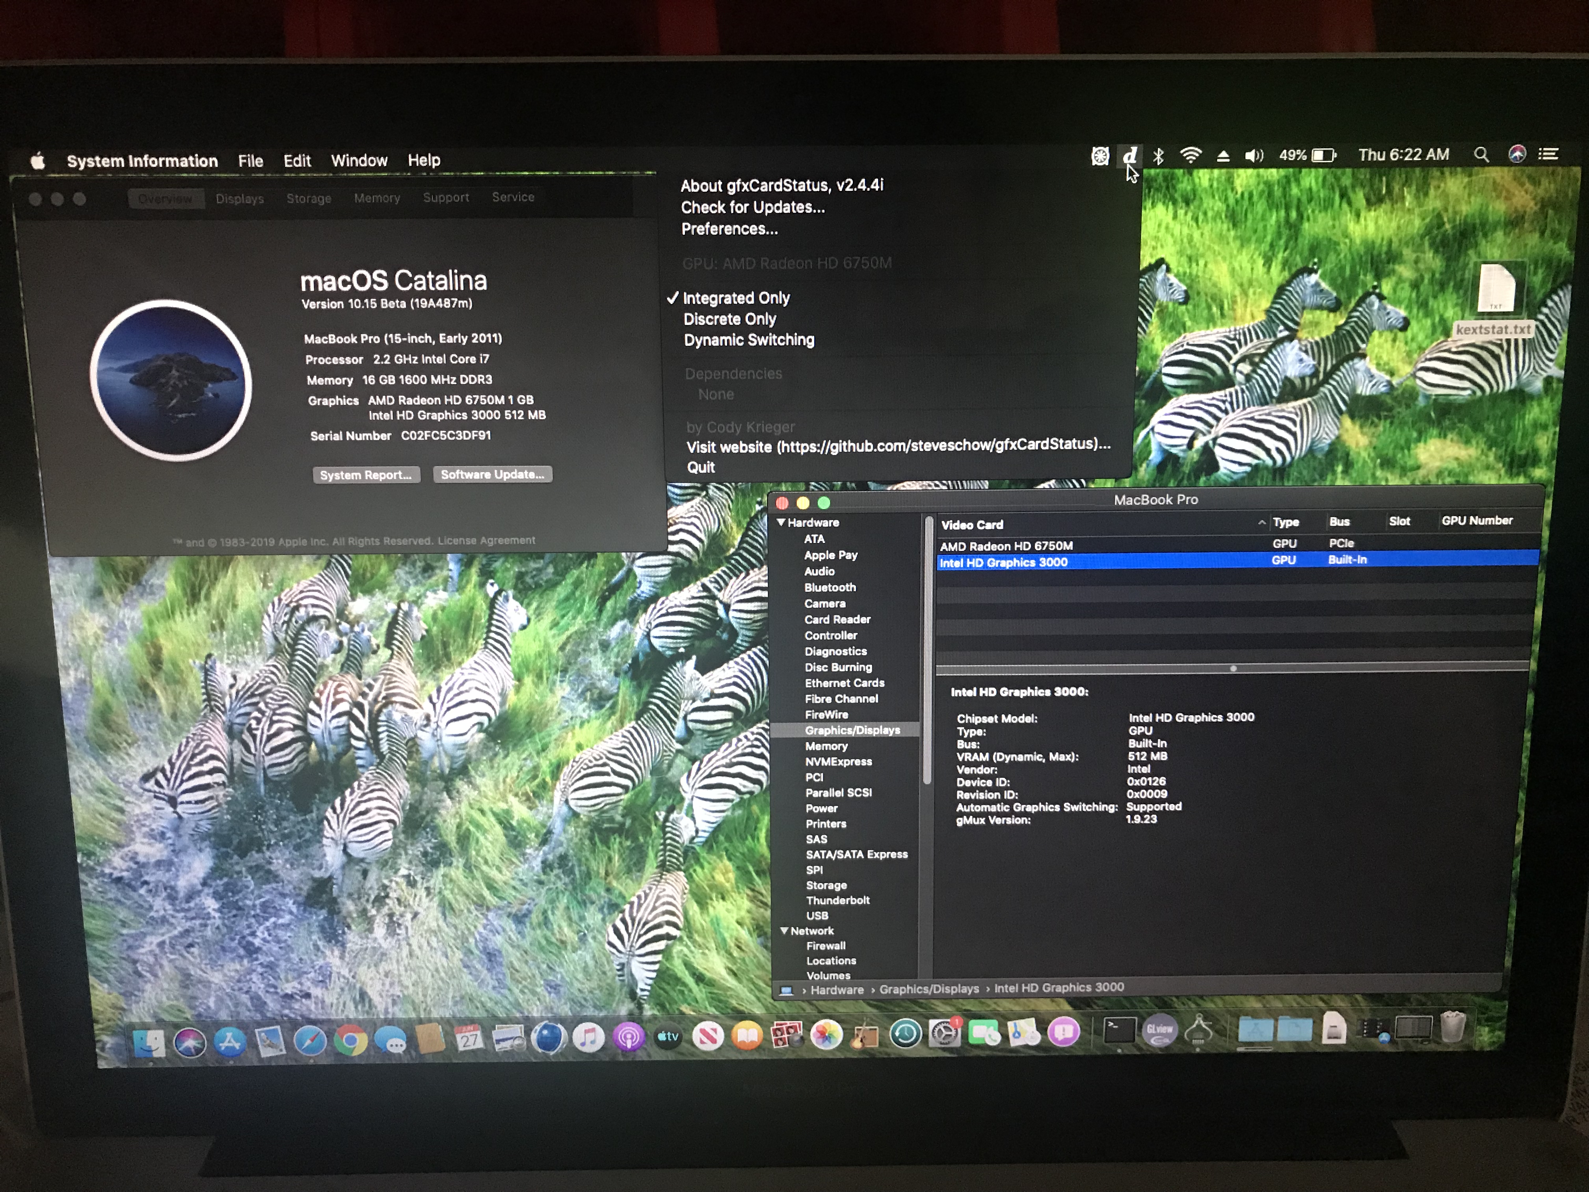Launch Google Chrome from the Dock
Screen dimensions: 1589x1192
[351, 1040]
